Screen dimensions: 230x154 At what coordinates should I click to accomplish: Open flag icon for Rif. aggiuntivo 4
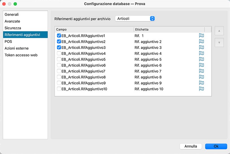[x=201, y=53]
